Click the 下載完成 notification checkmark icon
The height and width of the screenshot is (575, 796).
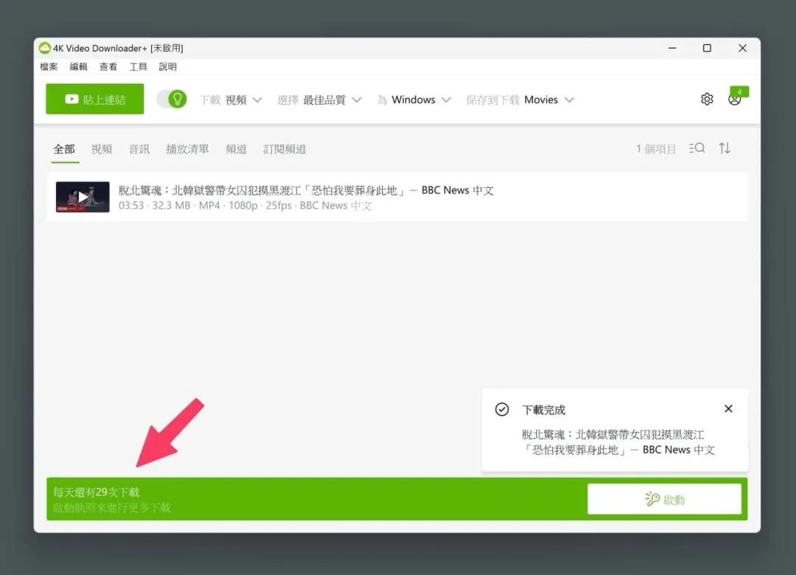coord(502,409)
